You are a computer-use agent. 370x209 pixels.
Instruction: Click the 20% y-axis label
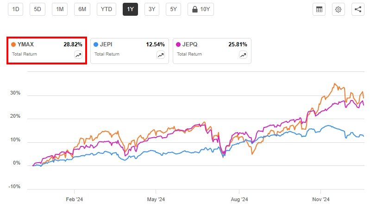tap(15, 116)
